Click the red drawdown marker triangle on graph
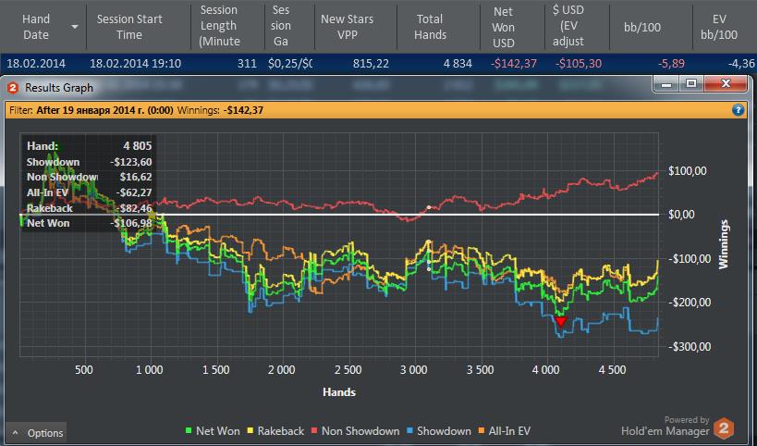 coord(560,321)
